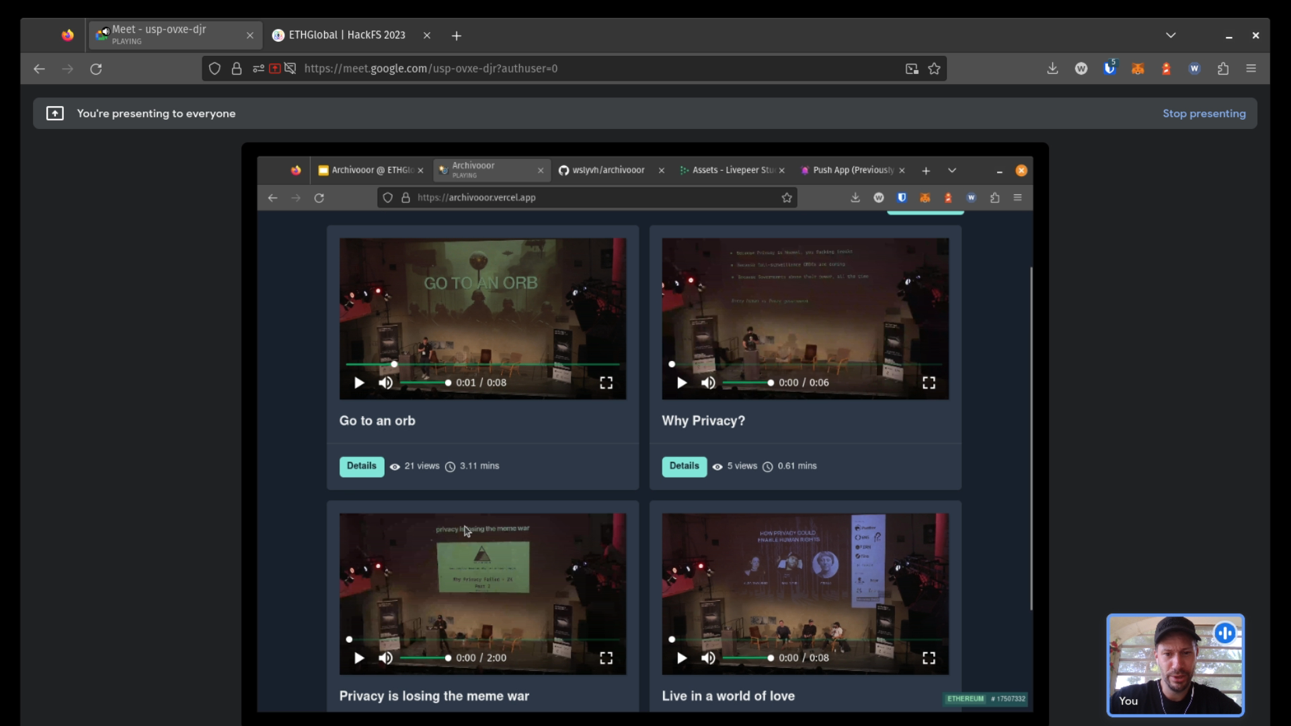Click the Why Privacy? title
The image size is (1291, 726).
[703, 421]
